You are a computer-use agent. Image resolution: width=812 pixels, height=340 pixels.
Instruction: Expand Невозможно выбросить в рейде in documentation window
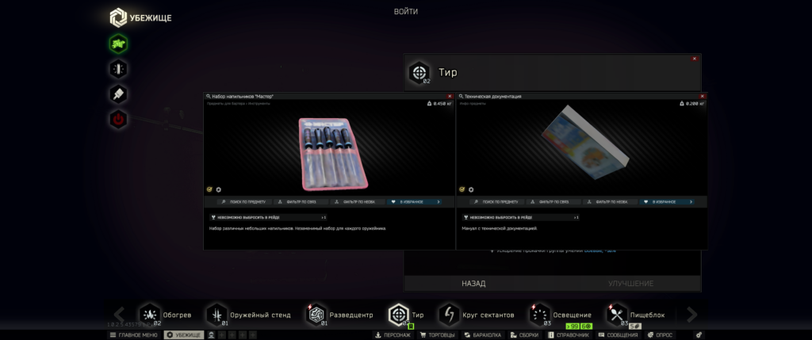point(520,216)
